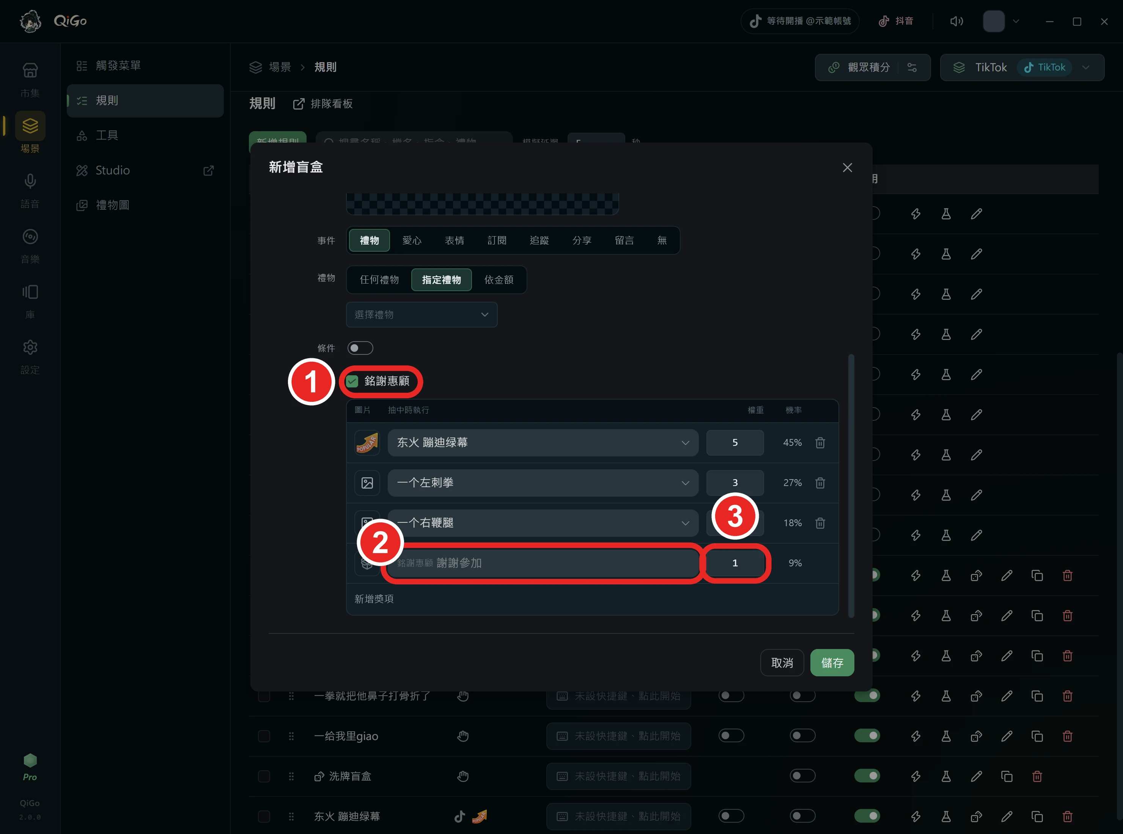Click the image placeholder icon for 一个左刺拳
The image size is (1123, 834).
tap(367, 483)
